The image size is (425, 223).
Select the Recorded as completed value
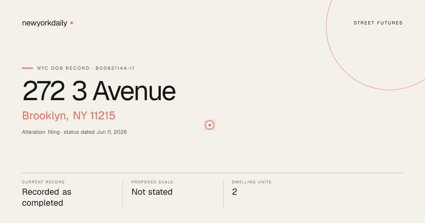click(x=47, y=198)
